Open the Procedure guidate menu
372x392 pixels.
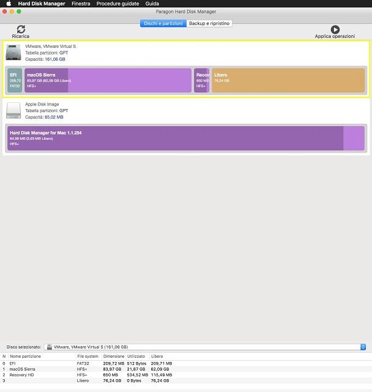[117, 4]
